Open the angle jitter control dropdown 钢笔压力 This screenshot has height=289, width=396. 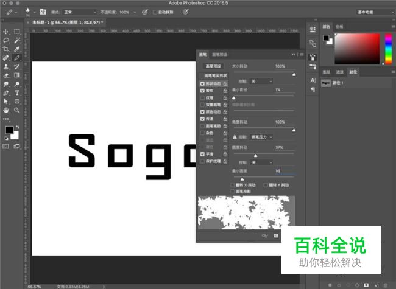pyautogui.click(x=261, y=137)
